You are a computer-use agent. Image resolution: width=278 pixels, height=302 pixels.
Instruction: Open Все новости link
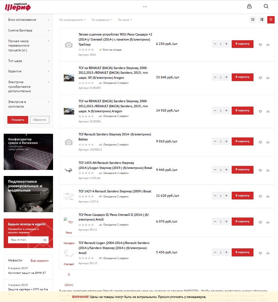coord(40,260)
